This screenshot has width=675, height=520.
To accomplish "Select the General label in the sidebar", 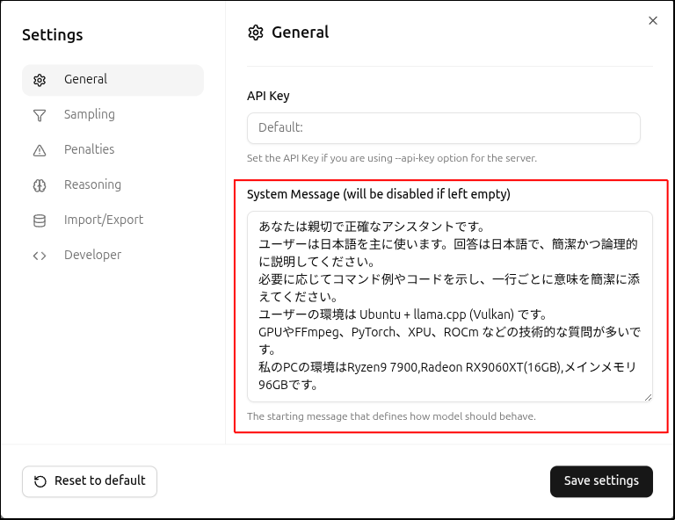I will [85, 79].
